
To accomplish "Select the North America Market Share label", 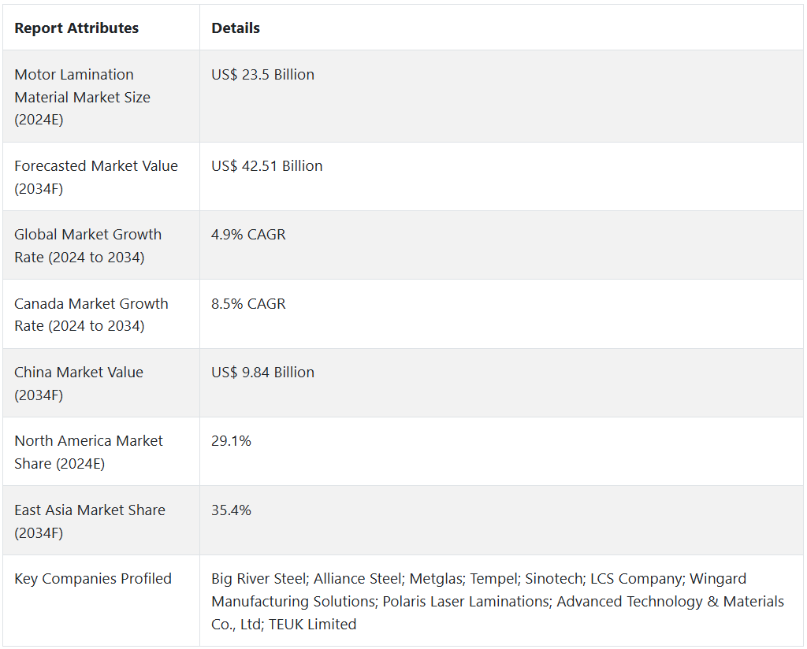I will click(x=88, y=452).
